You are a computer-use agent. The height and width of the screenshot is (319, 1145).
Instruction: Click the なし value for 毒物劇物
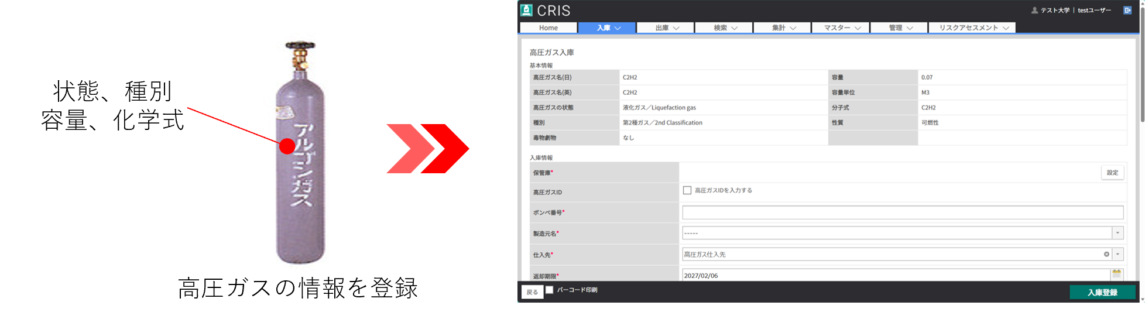coord(628,138)
